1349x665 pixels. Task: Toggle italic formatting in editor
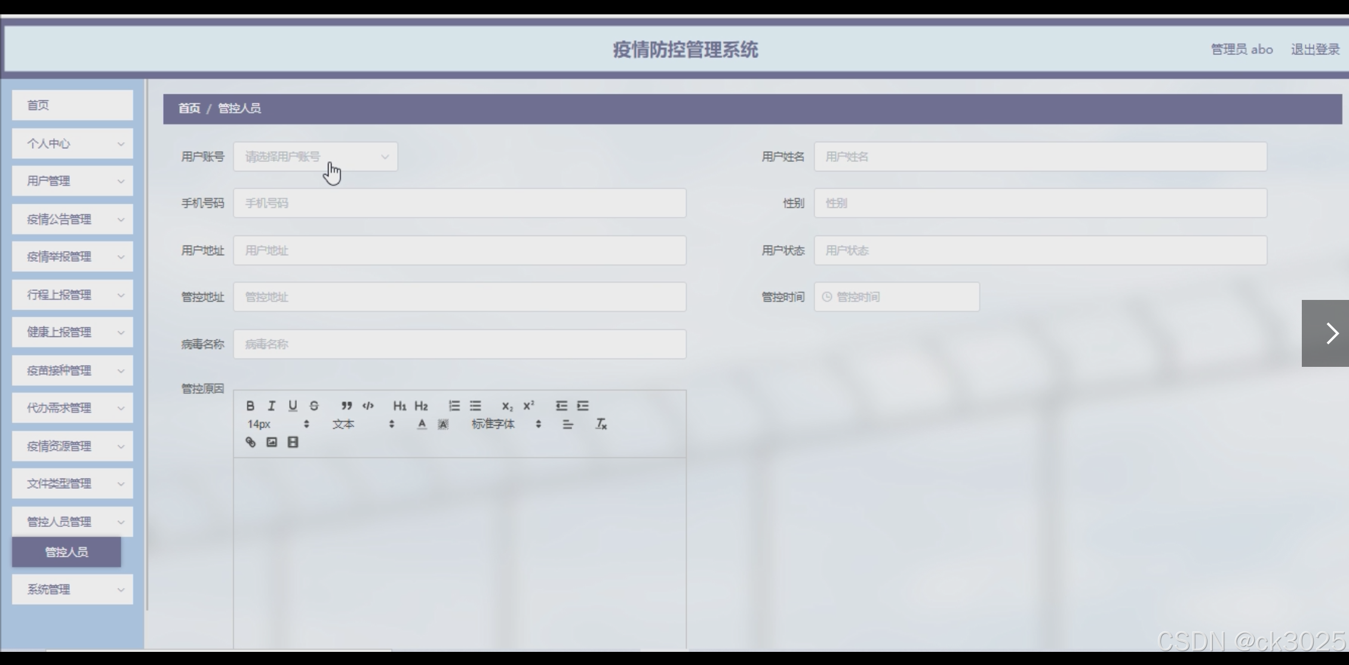tap(272, 406)
